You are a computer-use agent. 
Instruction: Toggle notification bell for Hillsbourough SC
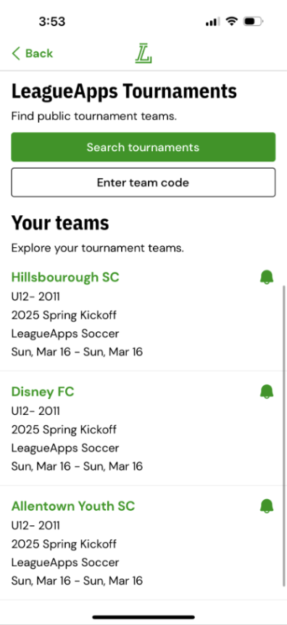pos(267,277)
